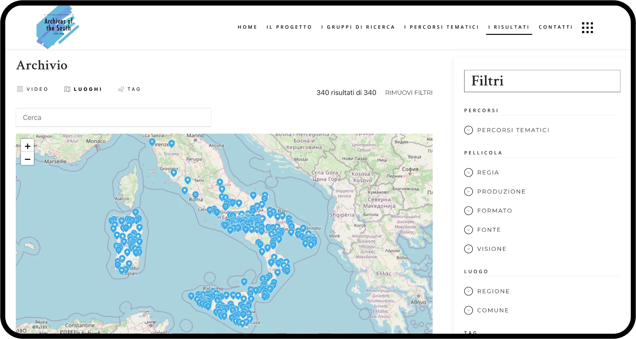Click the Cerca search field
The height and width of the screenshot is (339, 636).
point(113,117)
